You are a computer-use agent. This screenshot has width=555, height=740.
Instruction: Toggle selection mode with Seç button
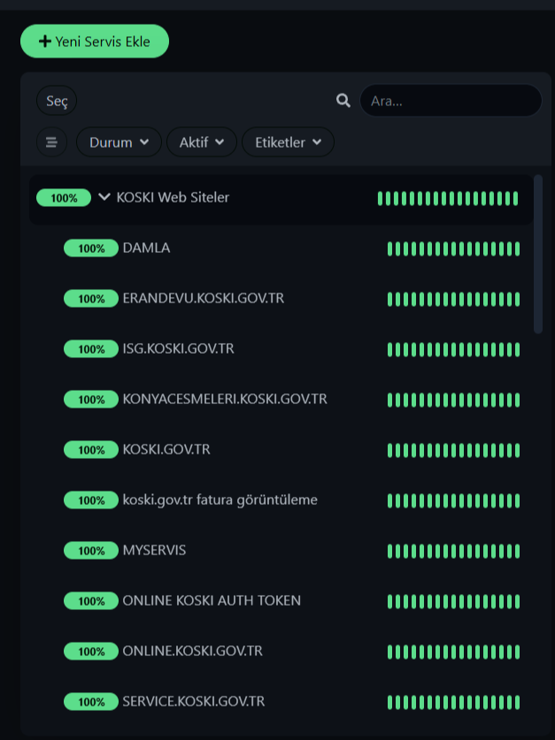point(57,101)
